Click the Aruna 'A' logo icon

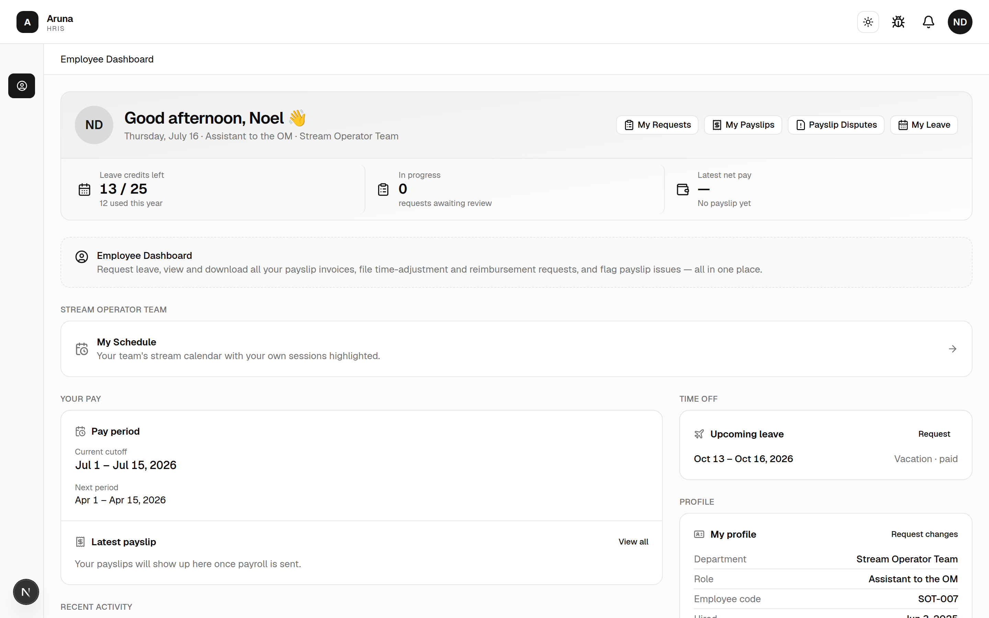27,22
